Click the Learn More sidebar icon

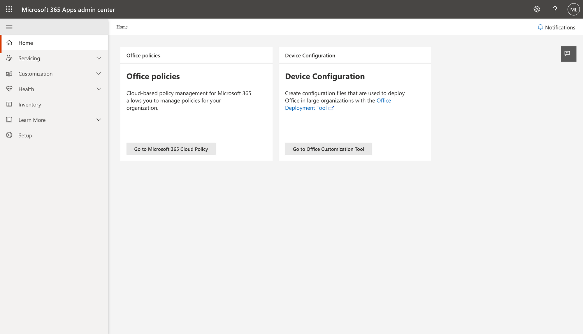(9, 119)
